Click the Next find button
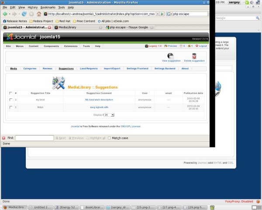Image resolution: width=262 pixels, height=210 pixels. [x=61, y=138]
